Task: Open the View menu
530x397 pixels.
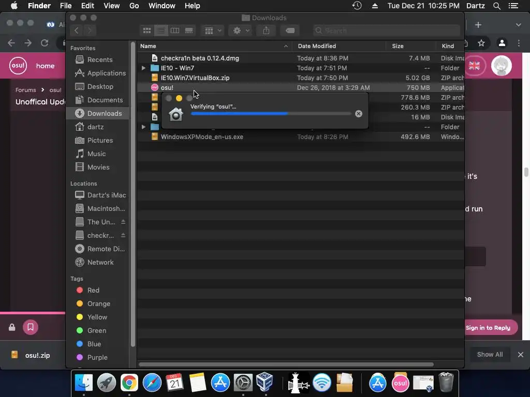Action: pos(112,6)
